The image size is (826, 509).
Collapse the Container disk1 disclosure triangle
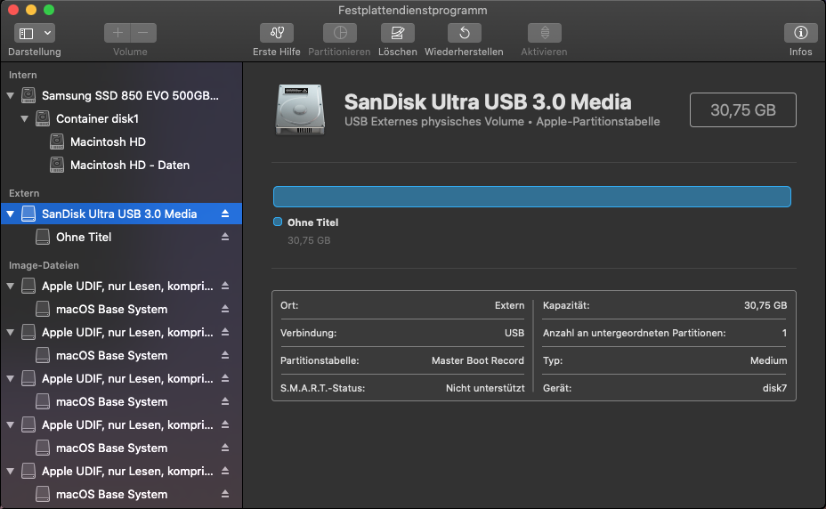[x=24, y=118]
